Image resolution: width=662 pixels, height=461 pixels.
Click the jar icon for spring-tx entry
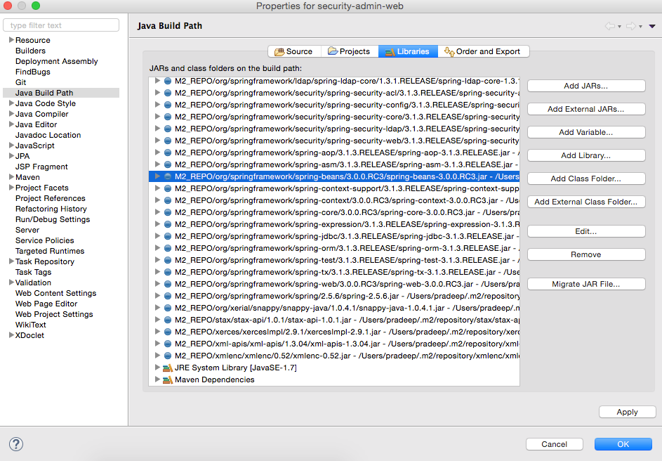[168, 272]
